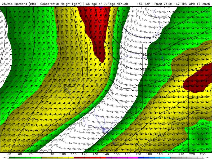Viewport: 212px width, 159px height.
Task: Click the 170 value on the color scale
Action: tap(138, 154)
